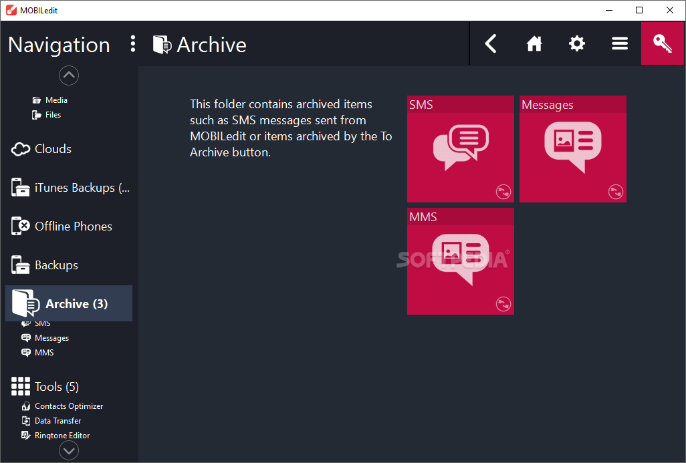Move navigation list up with up chevron
Image resolution: width=686 pixels, height=463 pixels.
pos(69,75)
